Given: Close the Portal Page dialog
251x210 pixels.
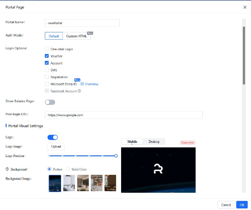Looking at the screenshot, I should [x=245, y=7].
